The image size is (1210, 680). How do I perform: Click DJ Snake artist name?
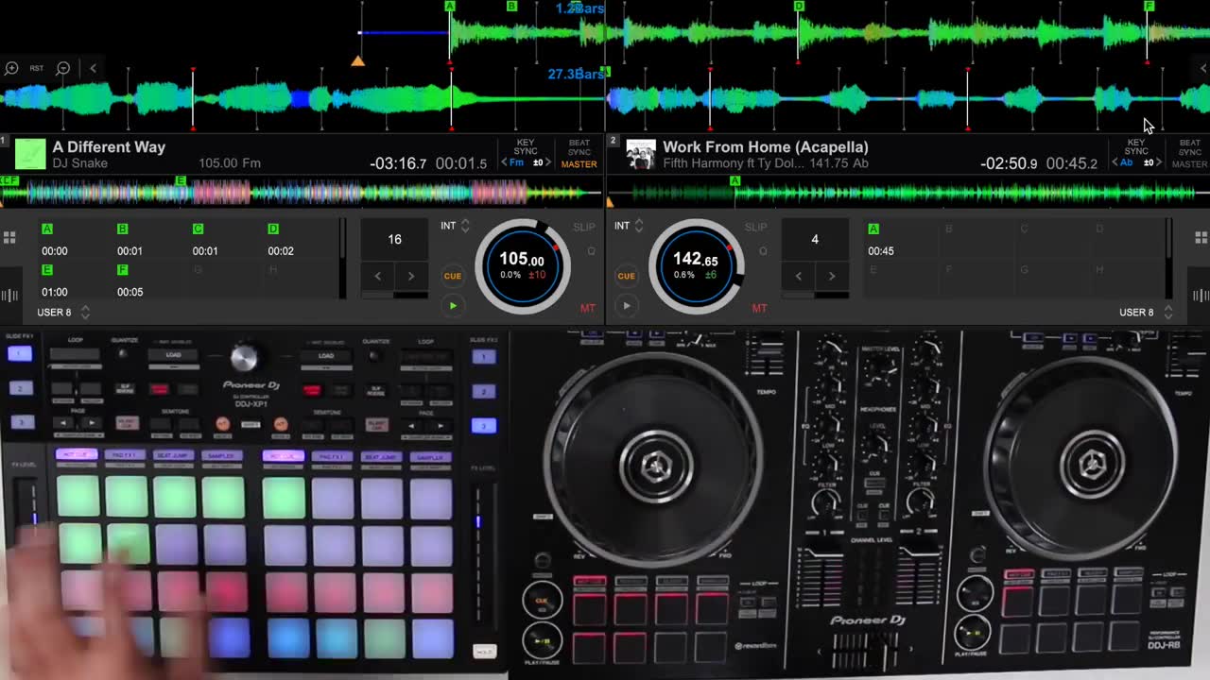pos(79,163)
